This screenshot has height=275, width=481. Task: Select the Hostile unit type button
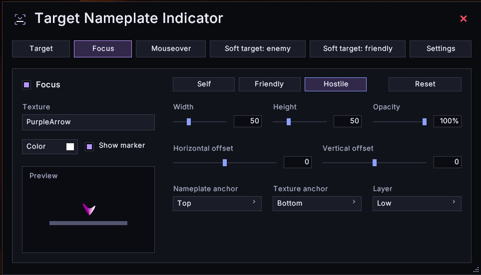tap(336, 84)
